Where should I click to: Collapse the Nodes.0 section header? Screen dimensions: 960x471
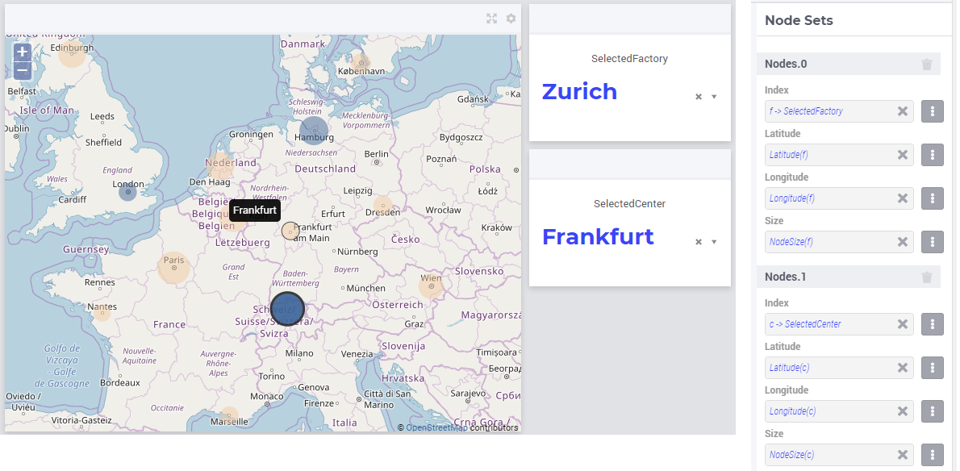coord(848,64)
